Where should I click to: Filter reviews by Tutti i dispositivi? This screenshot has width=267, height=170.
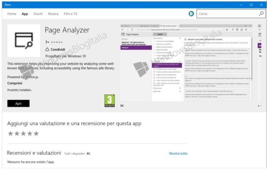click(x=74, y=154)
